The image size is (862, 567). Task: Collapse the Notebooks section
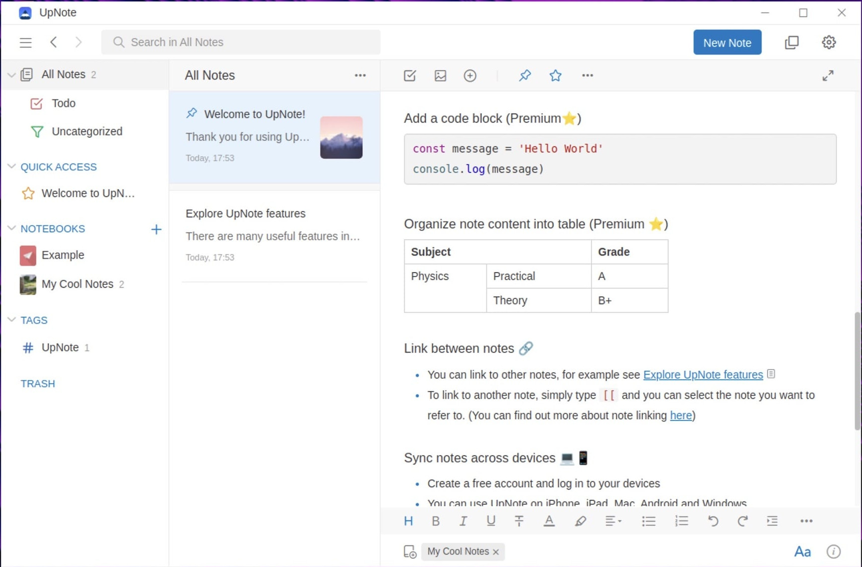tap(11, 228)
